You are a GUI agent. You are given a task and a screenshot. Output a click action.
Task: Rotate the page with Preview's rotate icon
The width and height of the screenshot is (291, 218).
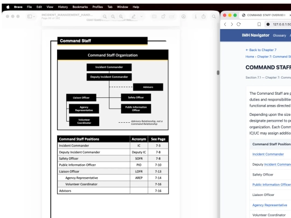pos(163,17)
